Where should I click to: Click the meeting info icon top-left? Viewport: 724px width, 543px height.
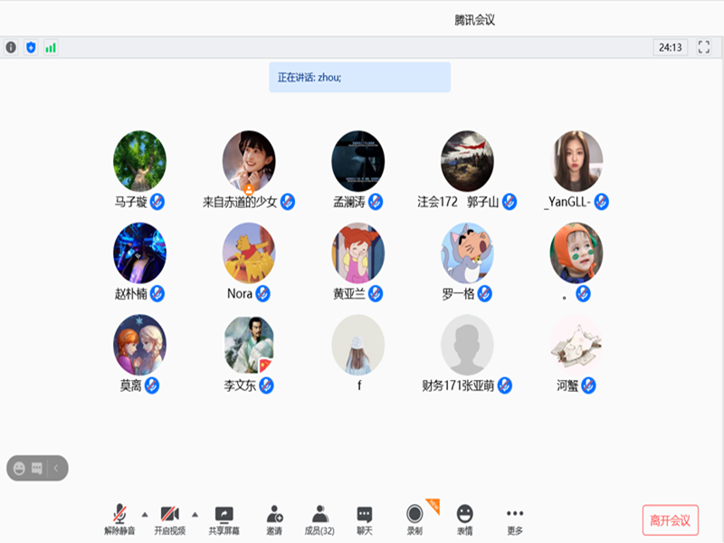point(9,45)
